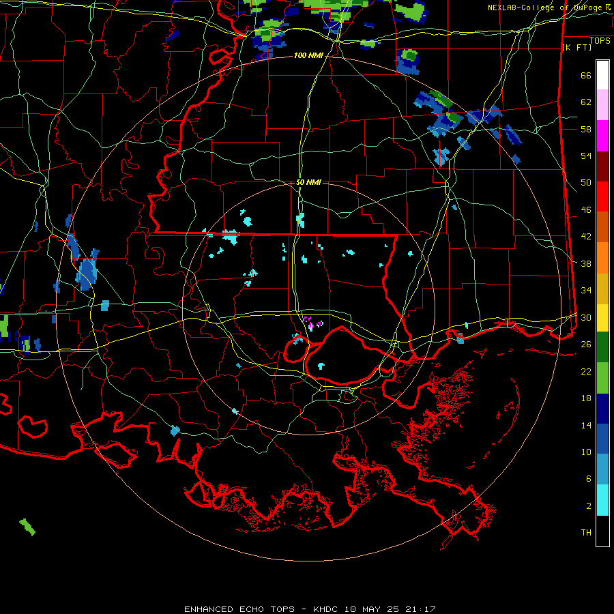Select the magenta legend color band

pyautogui.click(x=602, y=136)
